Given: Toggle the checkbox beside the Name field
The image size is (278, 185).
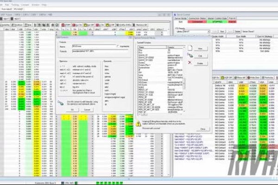Looking at the screenshot, I should click(x=119, y=46).
